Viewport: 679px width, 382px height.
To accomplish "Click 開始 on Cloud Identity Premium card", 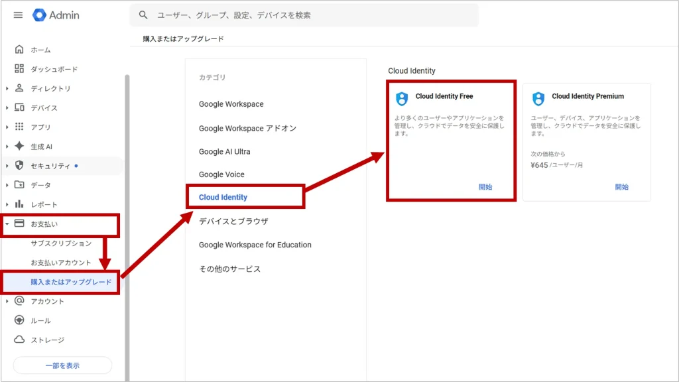I will click(x=621, y=187).
